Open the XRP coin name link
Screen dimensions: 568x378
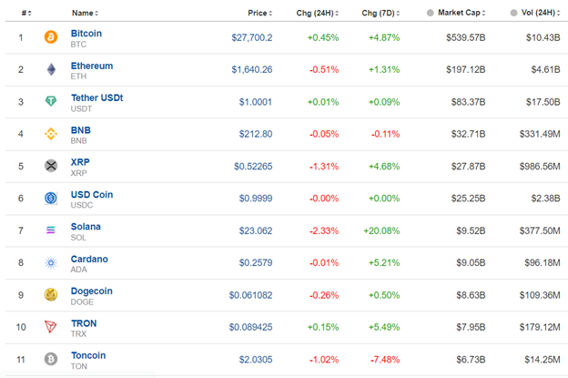[x=80, y=162]
